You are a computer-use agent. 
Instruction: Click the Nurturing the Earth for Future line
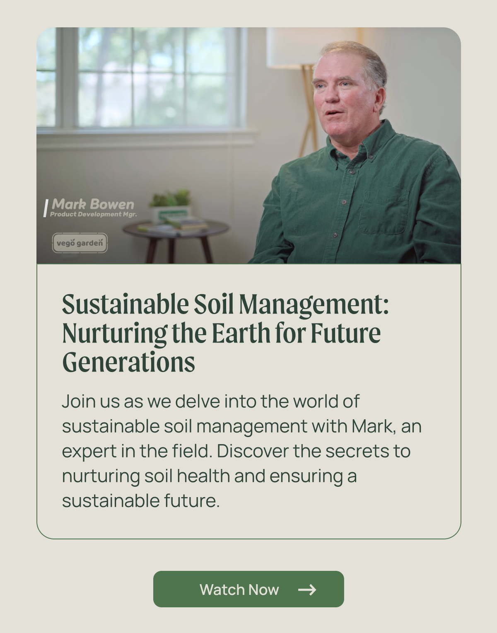coord(221,333)
